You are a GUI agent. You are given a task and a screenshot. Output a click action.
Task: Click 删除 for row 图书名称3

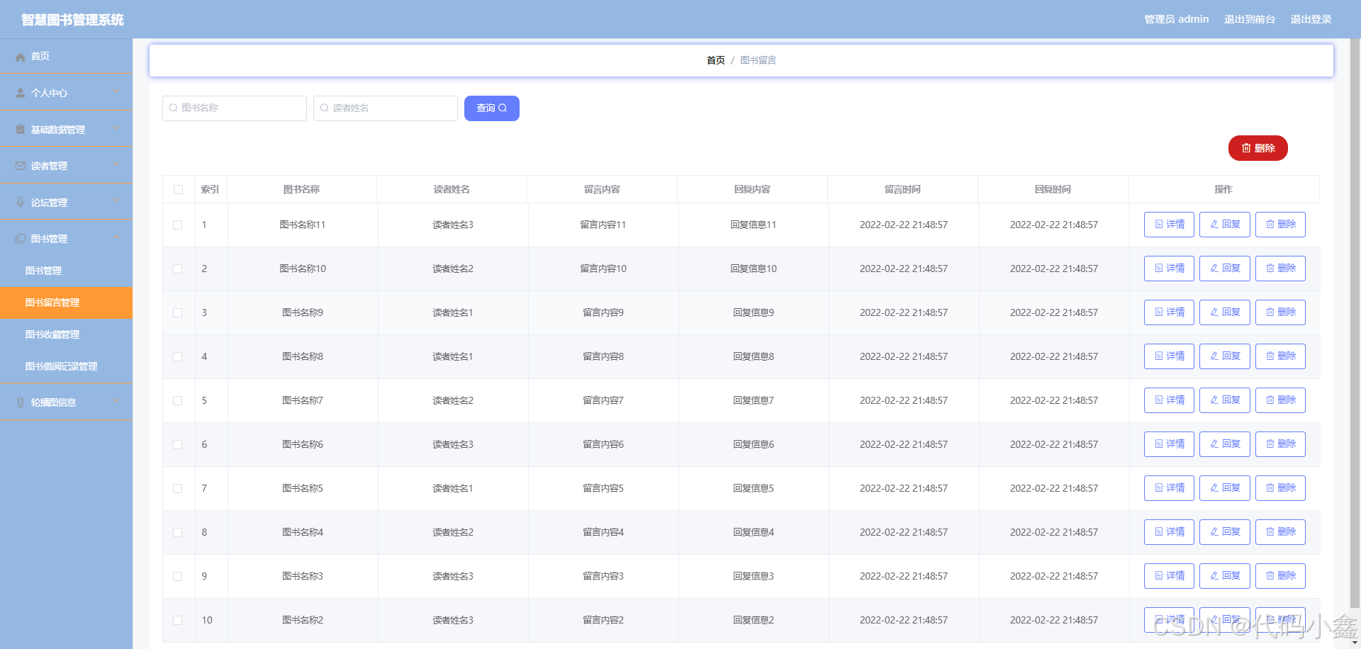point(1280,576)
